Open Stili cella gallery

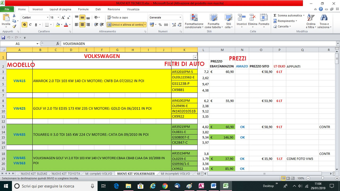228,21
